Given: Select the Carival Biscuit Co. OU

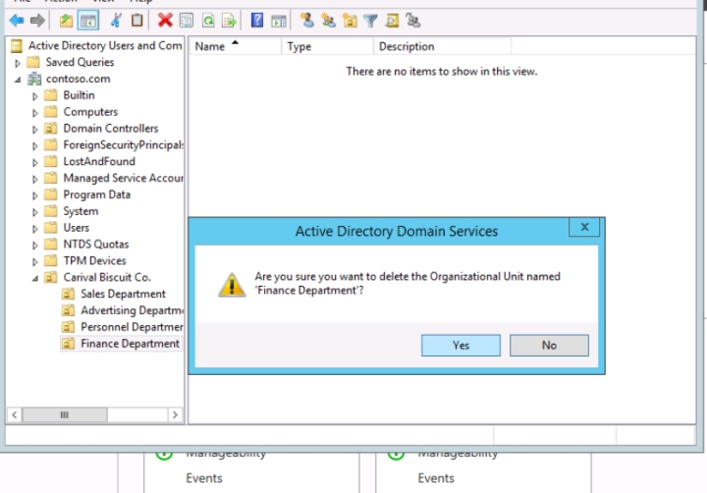Looking at the screenshot, I should (x=106, y=277).
